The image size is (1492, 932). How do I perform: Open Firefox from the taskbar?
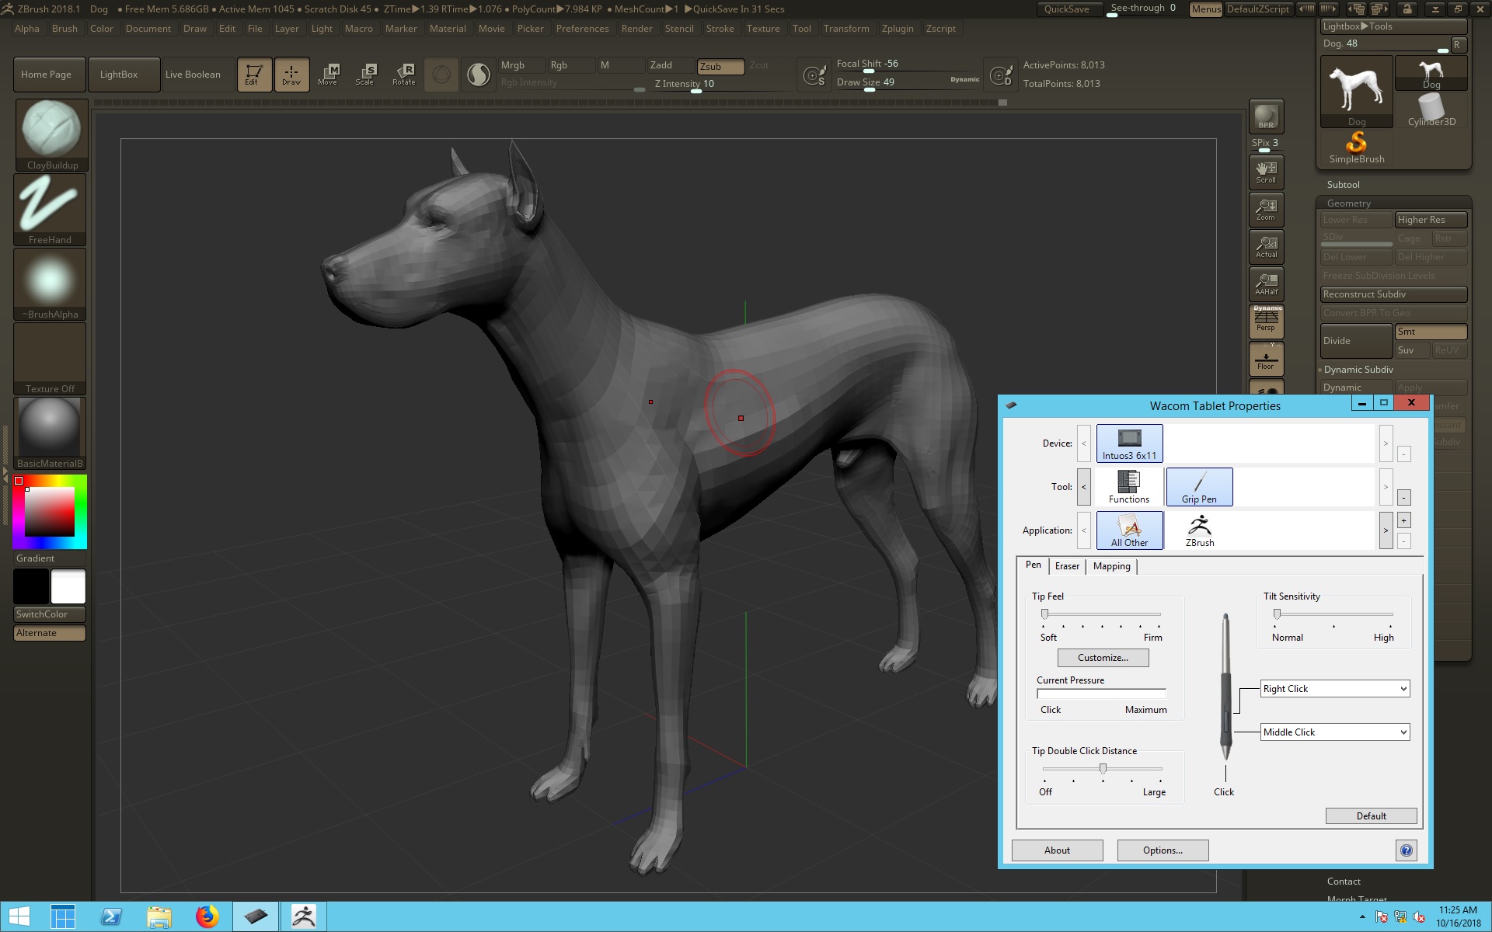207,917
